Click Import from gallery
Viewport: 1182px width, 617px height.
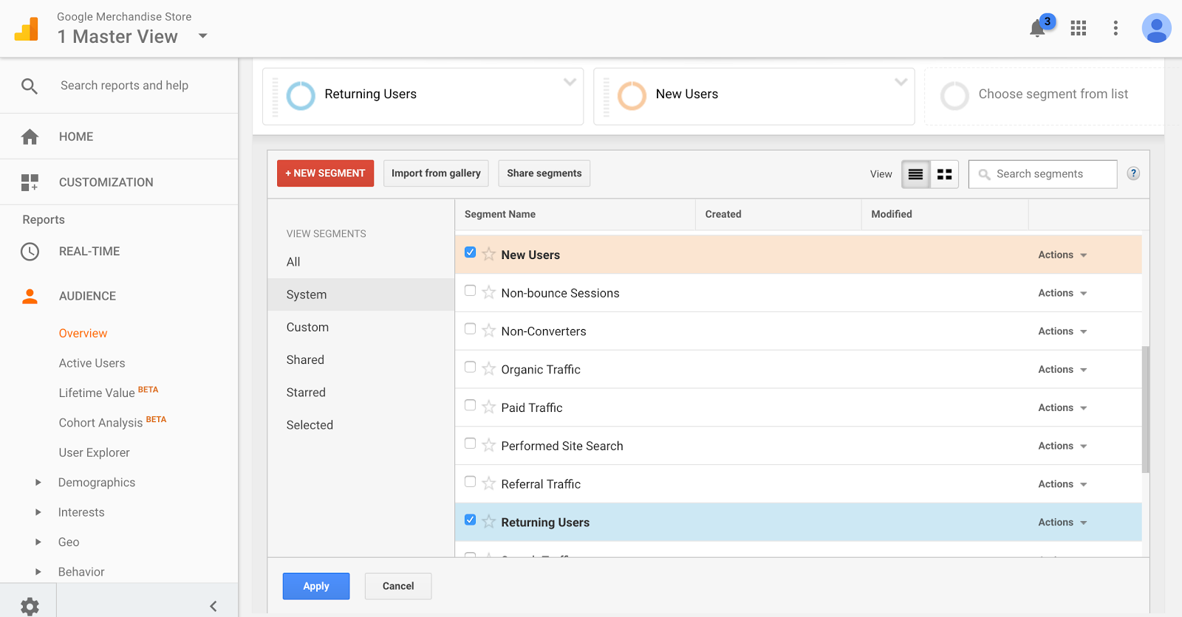coord(436,173)
